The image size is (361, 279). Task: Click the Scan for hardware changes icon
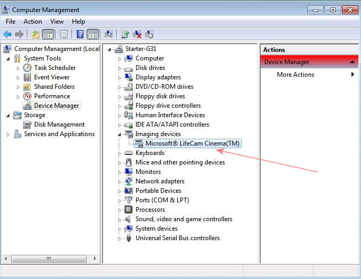pyautogui.click(x=109, y=35)
